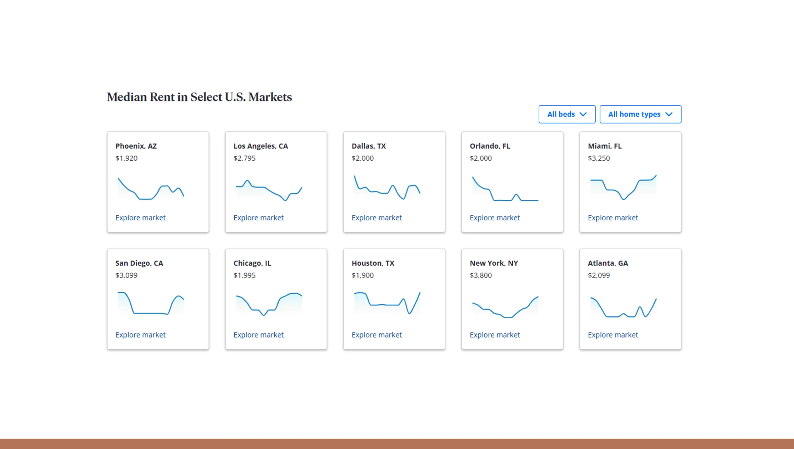
Task: Click the Median Rent section heading
Action: [x=199, y=97]
